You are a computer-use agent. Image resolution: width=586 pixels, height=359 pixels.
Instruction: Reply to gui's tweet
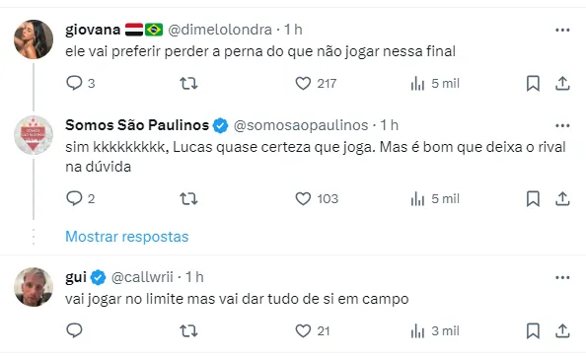pos(74,330)
